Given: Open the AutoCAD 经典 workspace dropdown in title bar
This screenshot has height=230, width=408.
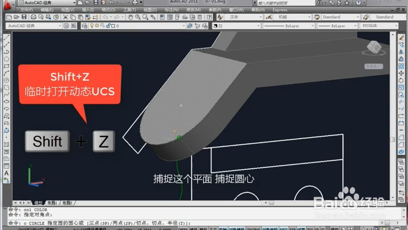Looking at the screenshot, I should 47,3.
